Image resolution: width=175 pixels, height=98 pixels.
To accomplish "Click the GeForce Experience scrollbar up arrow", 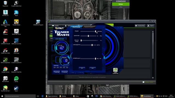I will pyautogui.click(x=153, y=32).
